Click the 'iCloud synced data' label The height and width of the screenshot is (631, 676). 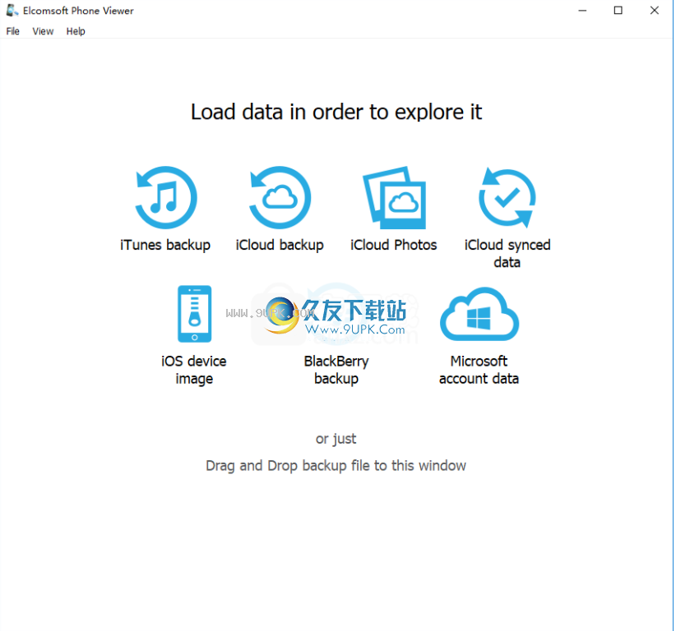tap(507, 253)
